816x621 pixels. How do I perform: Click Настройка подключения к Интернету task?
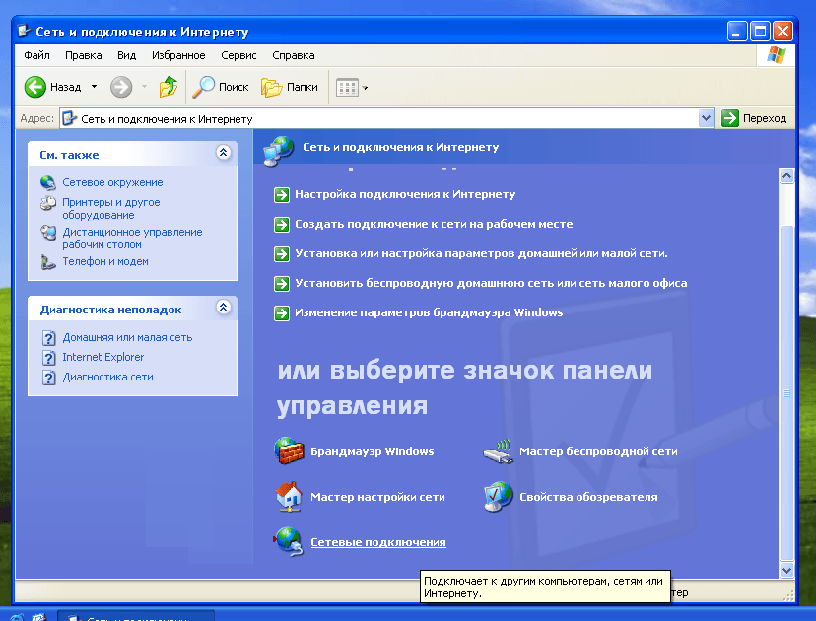tap(404, 194)
